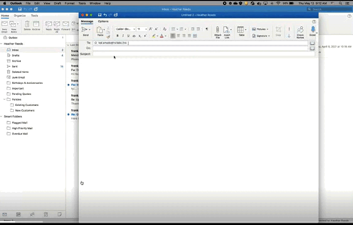Image resolution: width=353 pixels, height=225 pixels.
Task: Set center paragraph alignment
Action: (x=178, y=36)
